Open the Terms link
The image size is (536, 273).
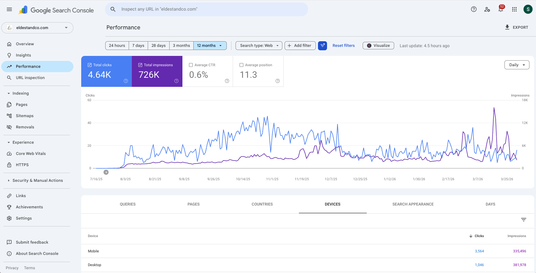30,268
